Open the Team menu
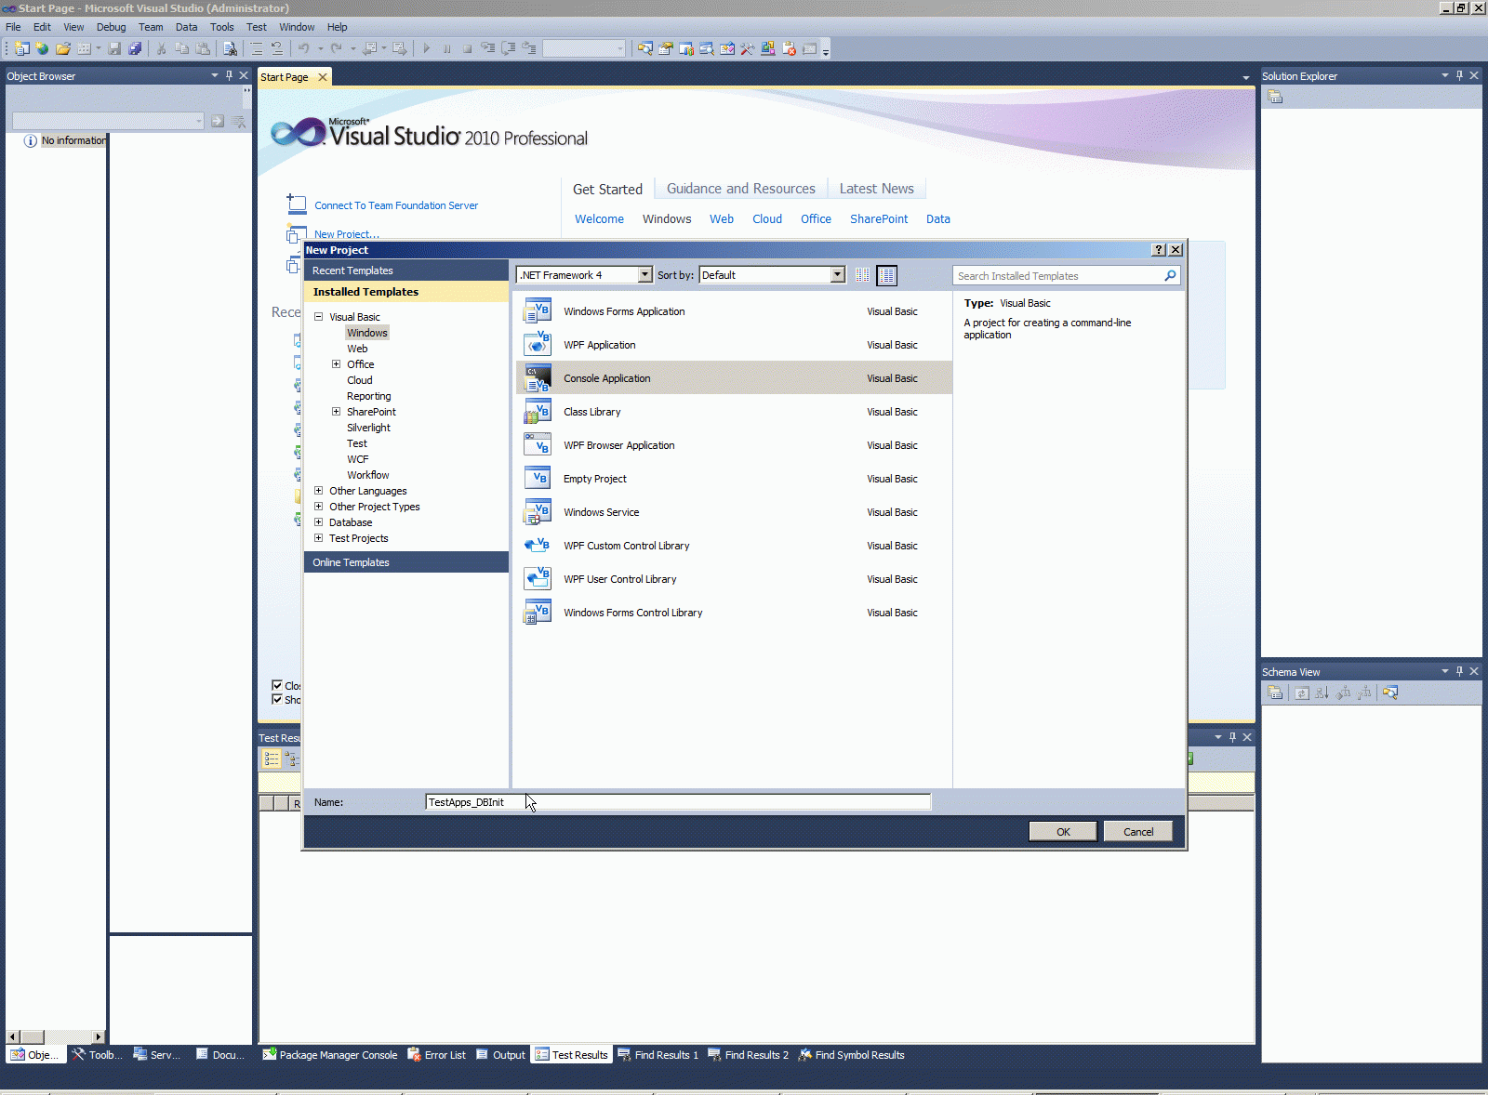Image resolution: width=1488 pixels, height=1095 pixels. 151,27
